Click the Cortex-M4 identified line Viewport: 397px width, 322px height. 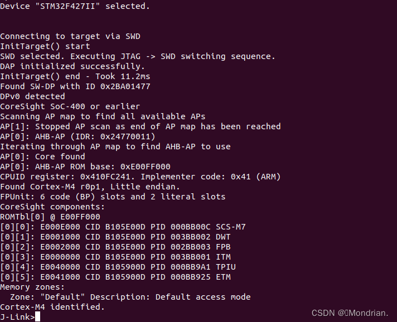(x=52, y=307)
